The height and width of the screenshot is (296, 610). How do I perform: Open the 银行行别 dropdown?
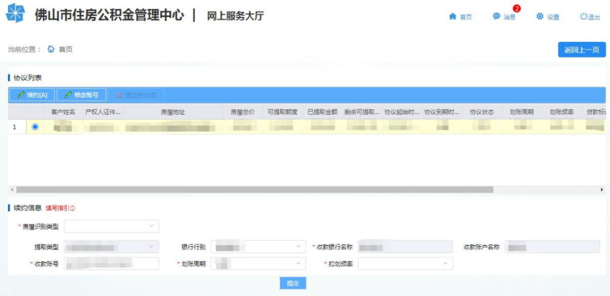tap(258, 246)
